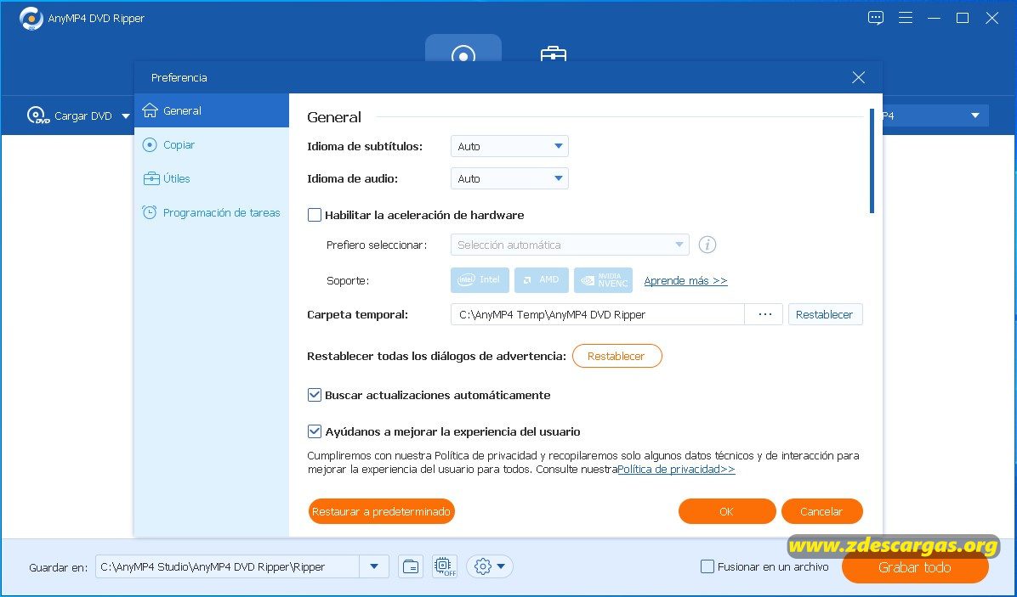
Task: Open the feedback chat icon in title bar
Action: click(876, 18)
